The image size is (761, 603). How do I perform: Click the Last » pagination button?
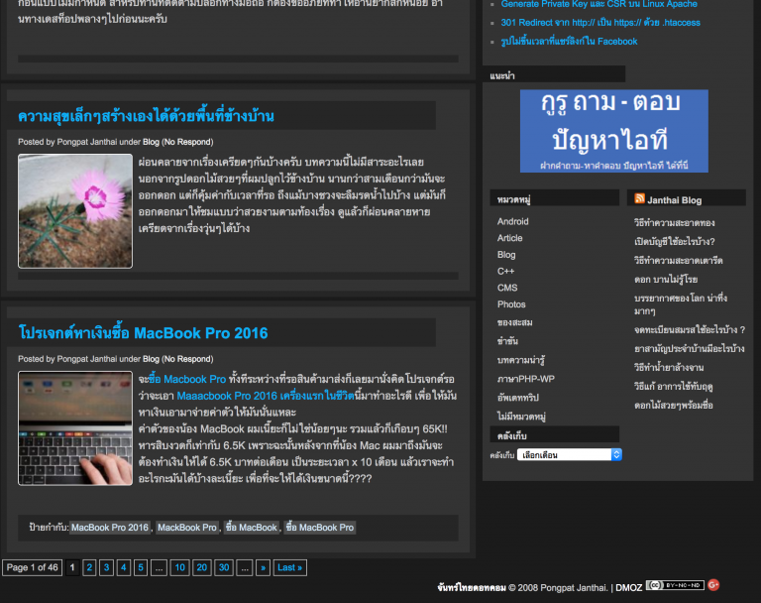point(289,567)
